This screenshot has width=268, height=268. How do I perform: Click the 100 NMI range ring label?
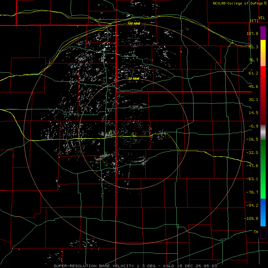click(134, 24)
